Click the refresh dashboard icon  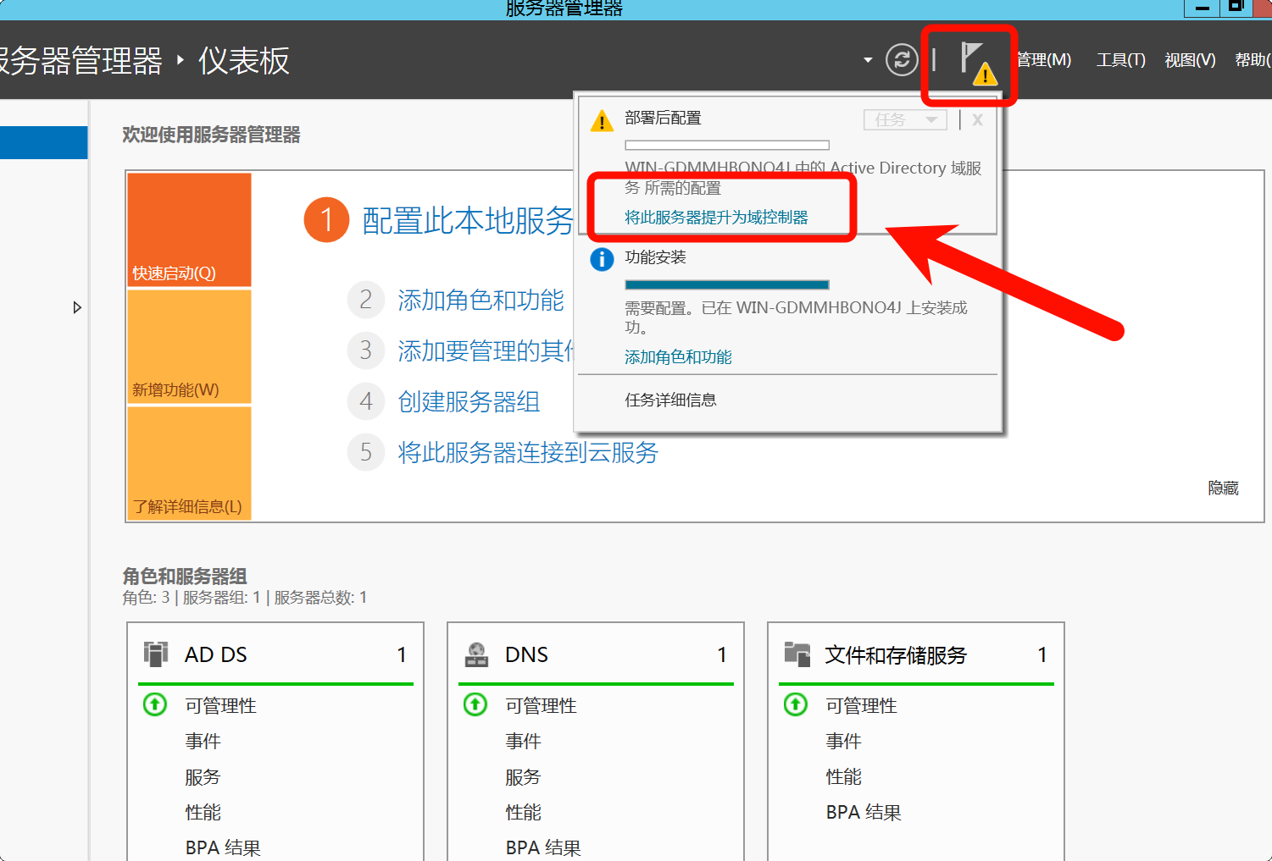[901, 60]
